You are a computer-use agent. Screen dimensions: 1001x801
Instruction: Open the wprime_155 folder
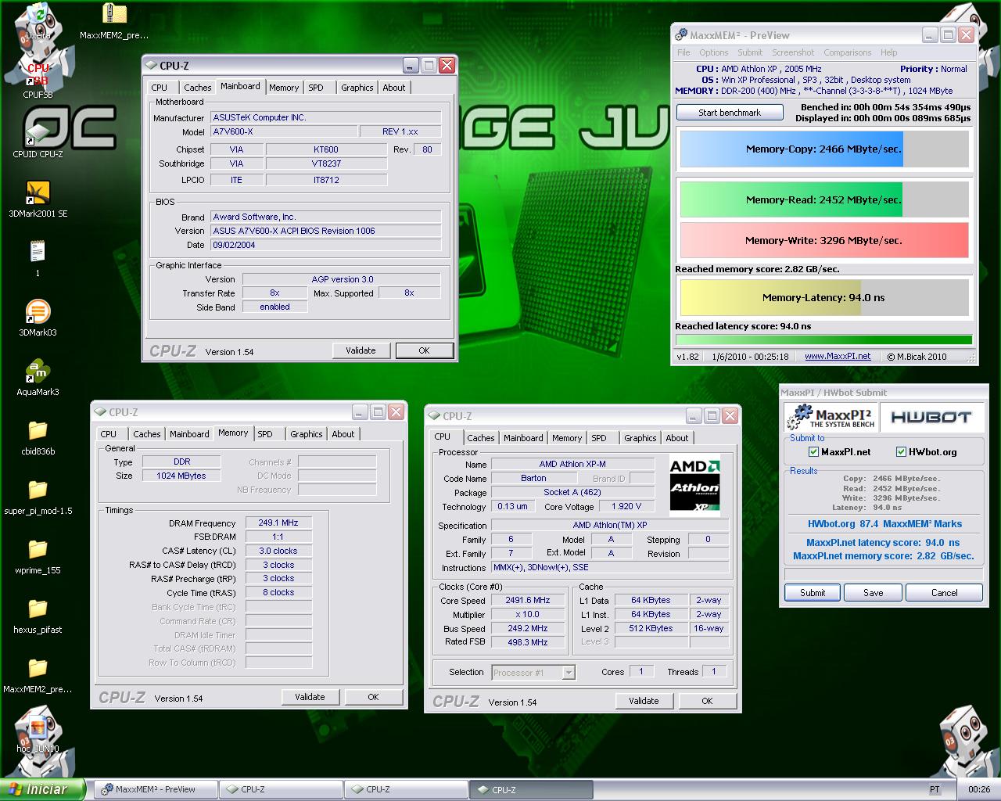point(38,556)
